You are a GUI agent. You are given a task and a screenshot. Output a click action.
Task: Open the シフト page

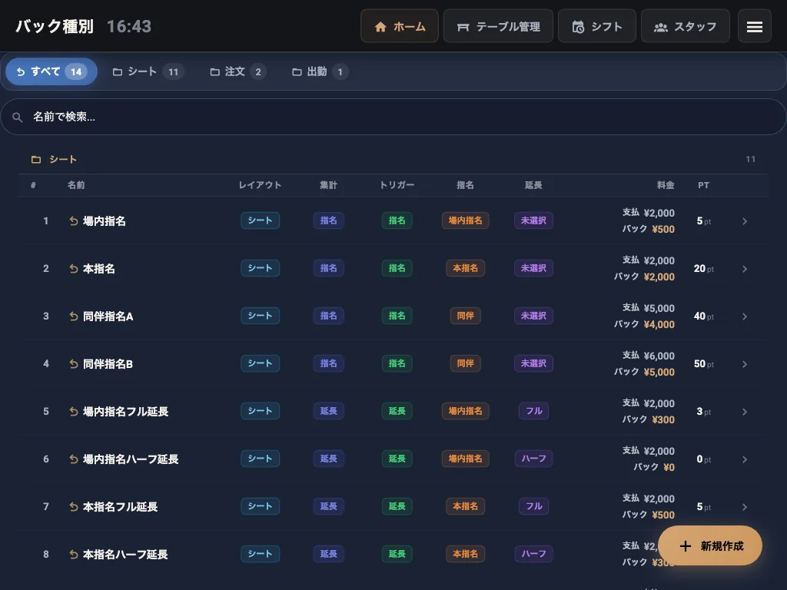[x=597, y=26]
